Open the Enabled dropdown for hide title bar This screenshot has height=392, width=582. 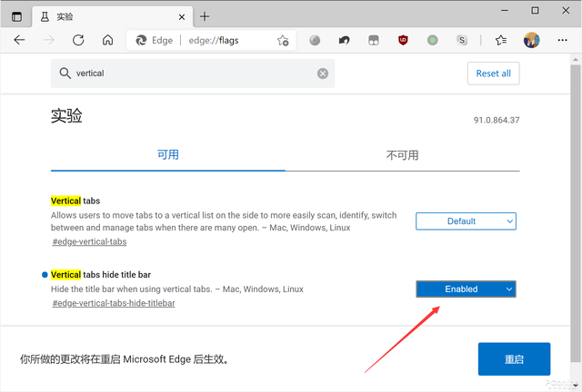[466, 289]
